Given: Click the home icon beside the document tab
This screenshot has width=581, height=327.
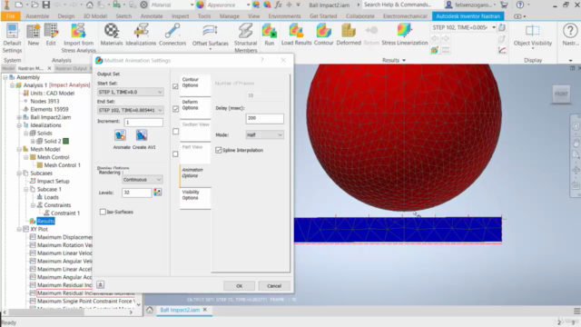Looking at the screenshot, I should click(x=150, y=310).
